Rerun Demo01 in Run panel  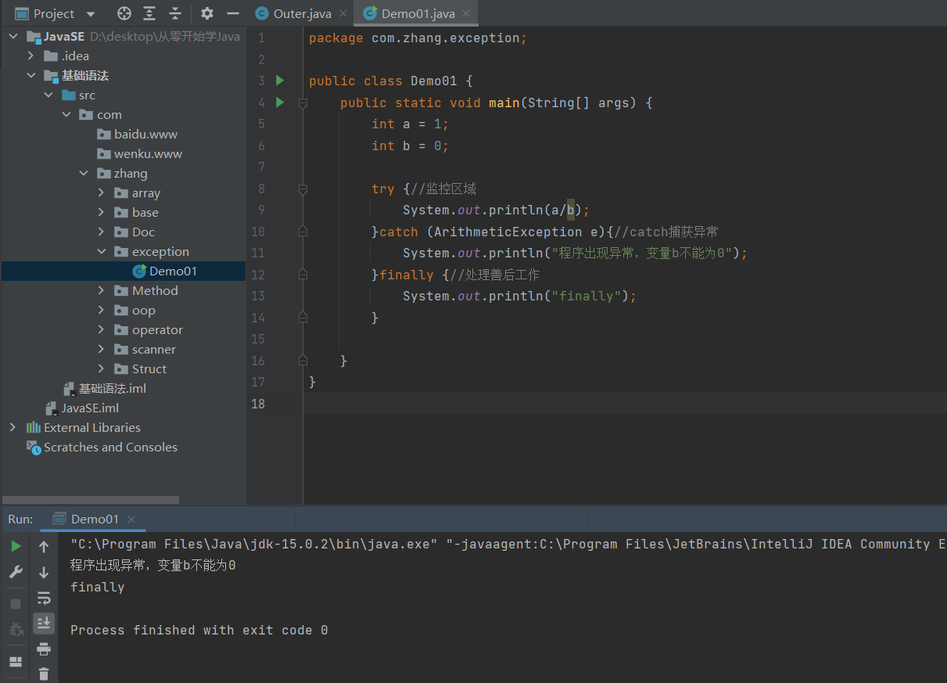coord(16,546)
